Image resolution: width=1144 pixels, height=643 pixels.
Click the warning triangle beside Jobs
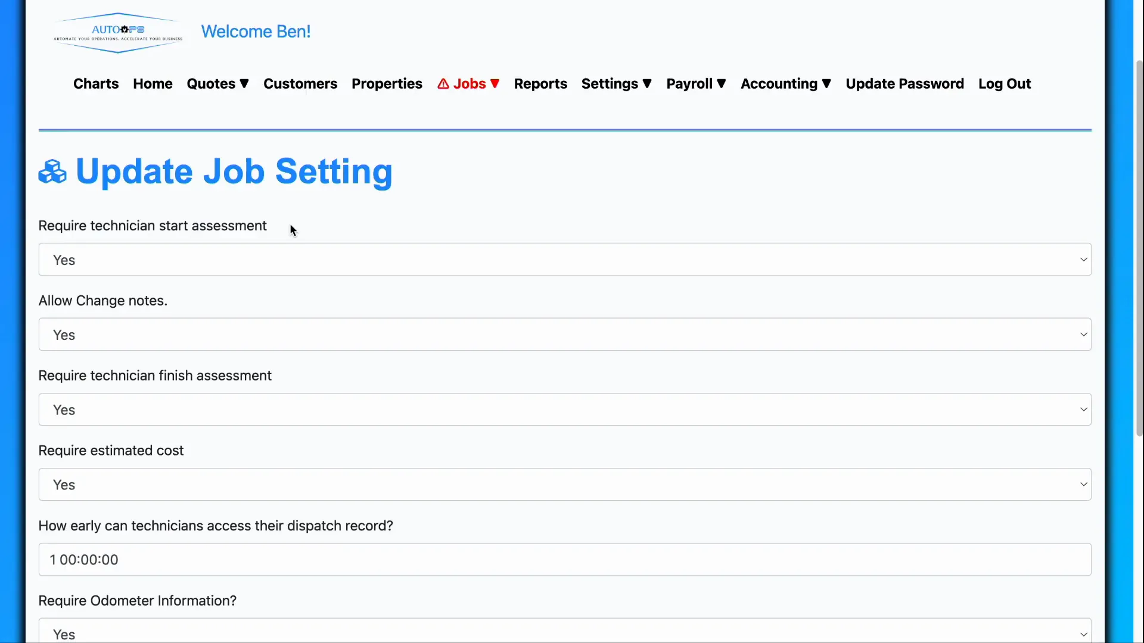coord(444,83)
